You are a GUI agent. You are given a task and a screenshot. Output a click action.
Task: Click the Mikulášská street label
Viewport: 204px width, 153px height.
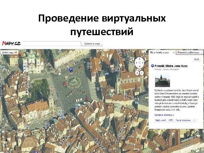(27, 83)
